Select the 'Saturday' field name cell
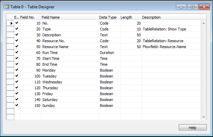213x137 pixels. pyautogui.click(x=70, y=99)
